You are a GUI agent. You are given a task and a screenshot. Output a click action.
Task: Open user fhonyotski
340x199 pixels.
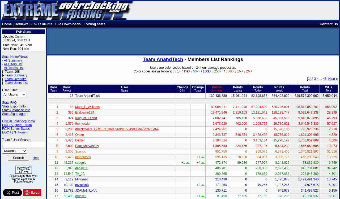pos(82,124)
